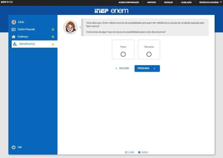Open the Endereço section
This screenshot has width=223, height=158.
click(23, 37)
